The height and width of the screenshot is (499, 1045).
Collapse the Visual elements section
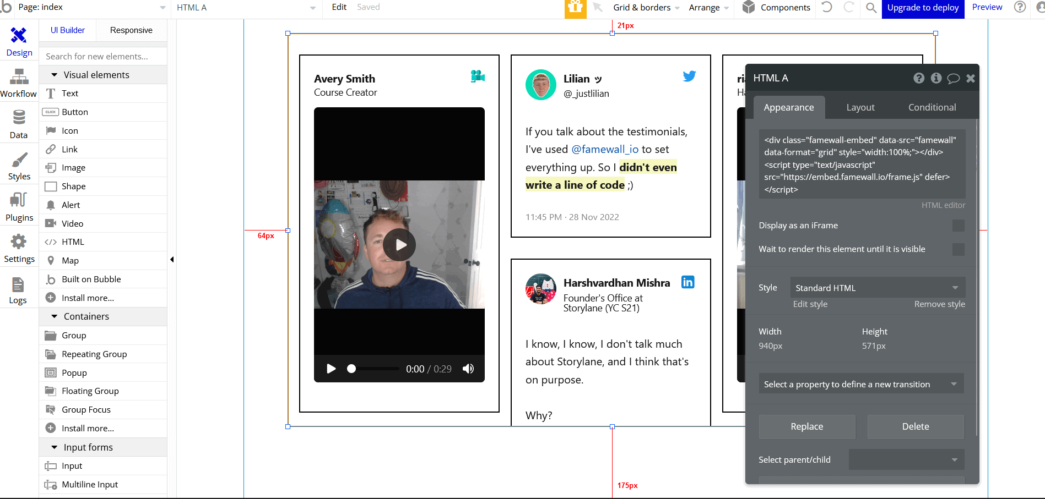[55, 75]
